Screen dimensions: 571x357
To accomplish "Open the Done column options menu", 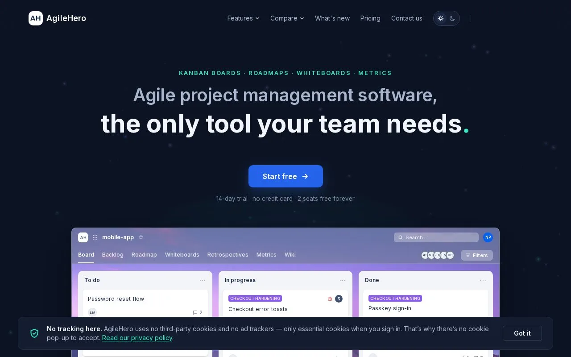I will tap(483, 280).
